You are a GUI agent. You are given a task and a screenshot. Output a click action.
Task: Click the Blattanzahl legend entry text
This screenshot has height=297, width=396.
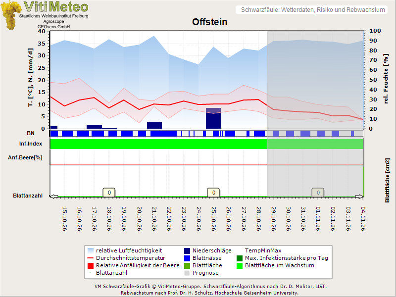(x=112, y=273)
